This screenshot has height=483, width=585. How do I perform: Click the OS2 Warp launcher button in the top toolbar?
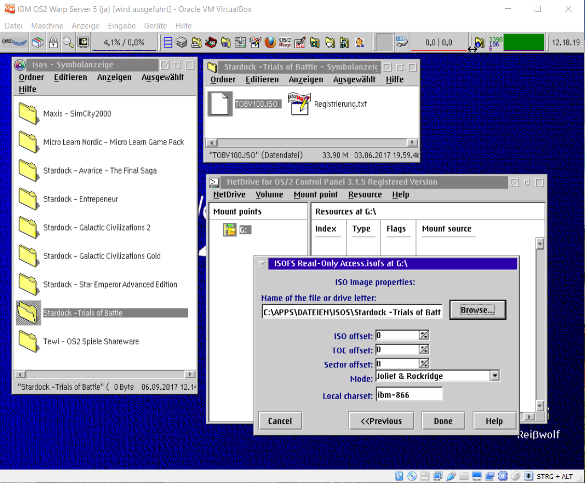pyautogui.click(x=14, y=42)
